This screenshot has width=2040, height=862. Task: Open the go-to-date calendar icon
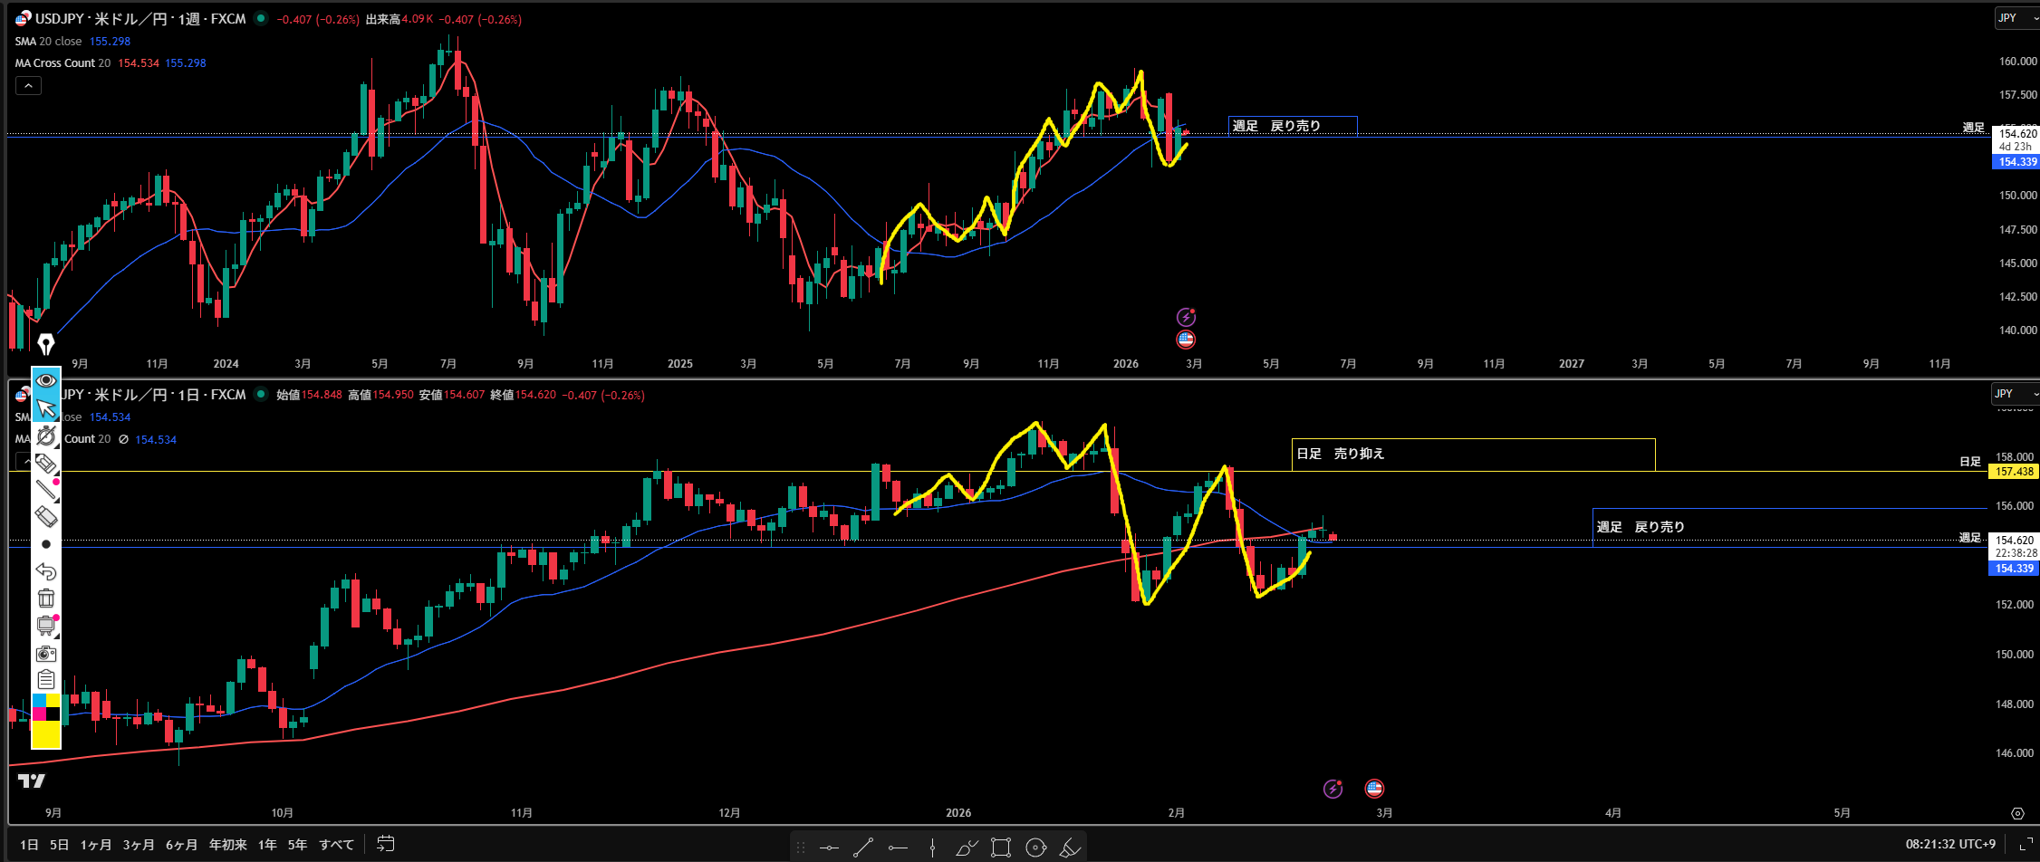(x=385, y=844)
